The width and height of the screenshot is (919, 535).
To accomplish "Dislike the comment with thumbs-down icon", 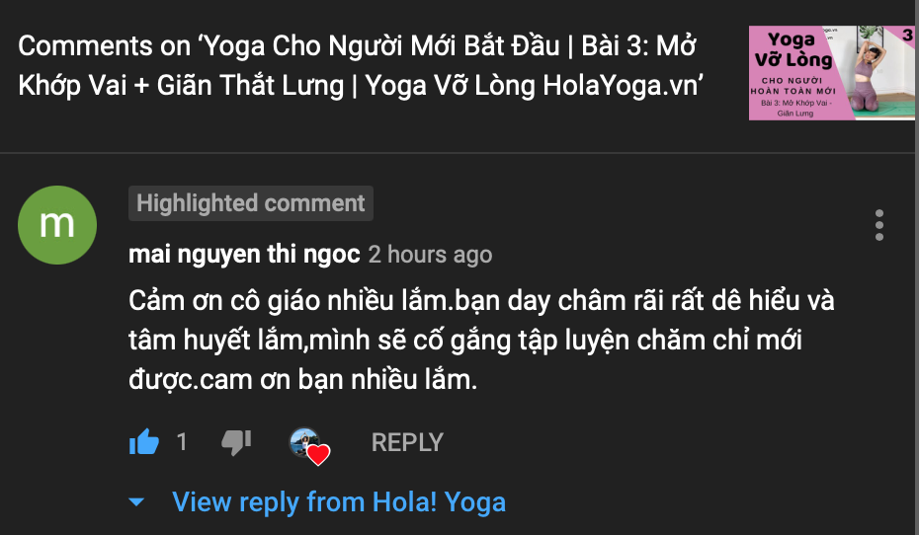I will point(236,442).
